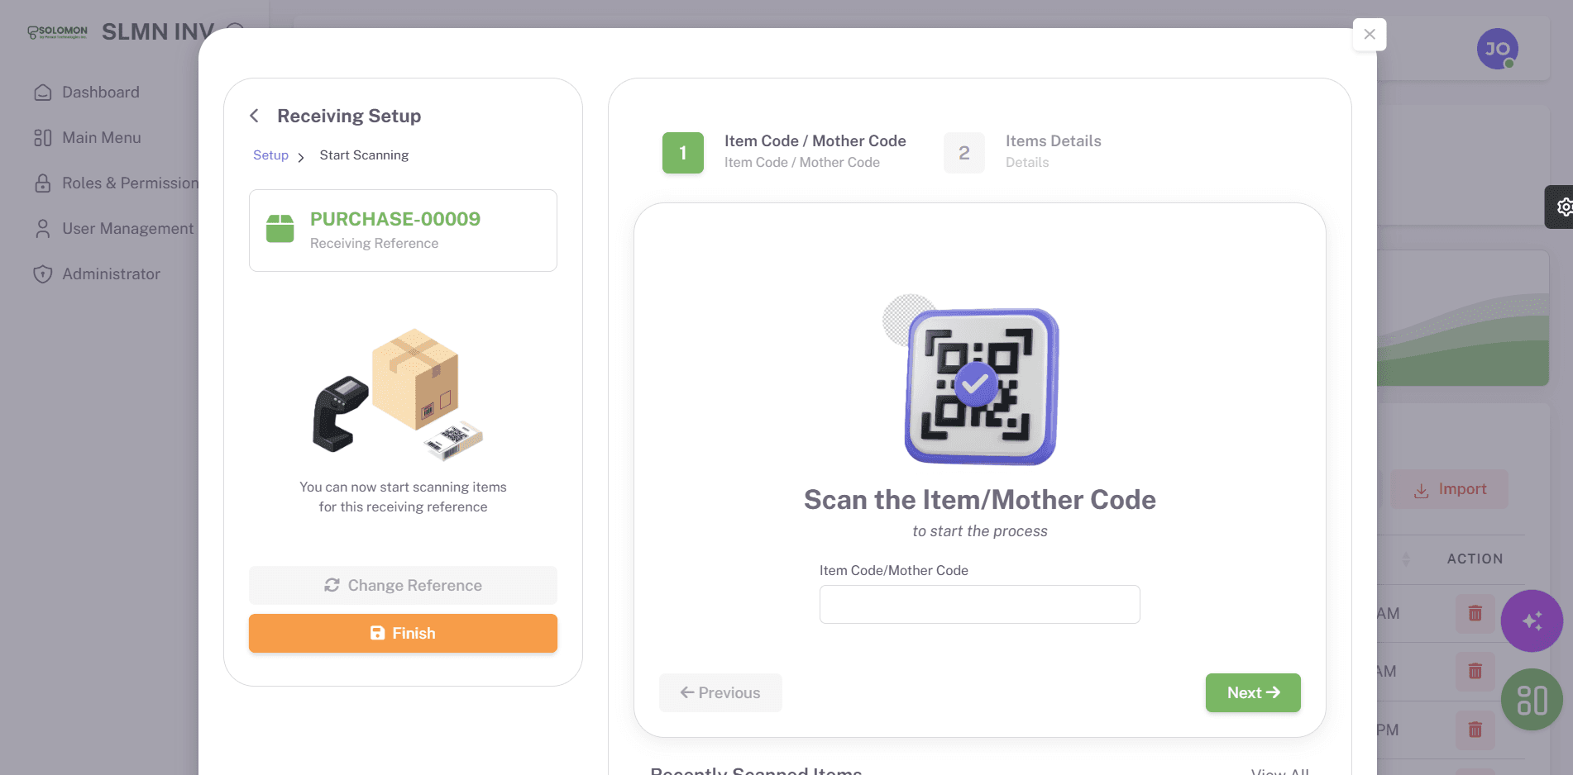This screenshot has width=1573, height=775.
Task: Click the purple sparkle floating button
Action: pos(1532,620)
